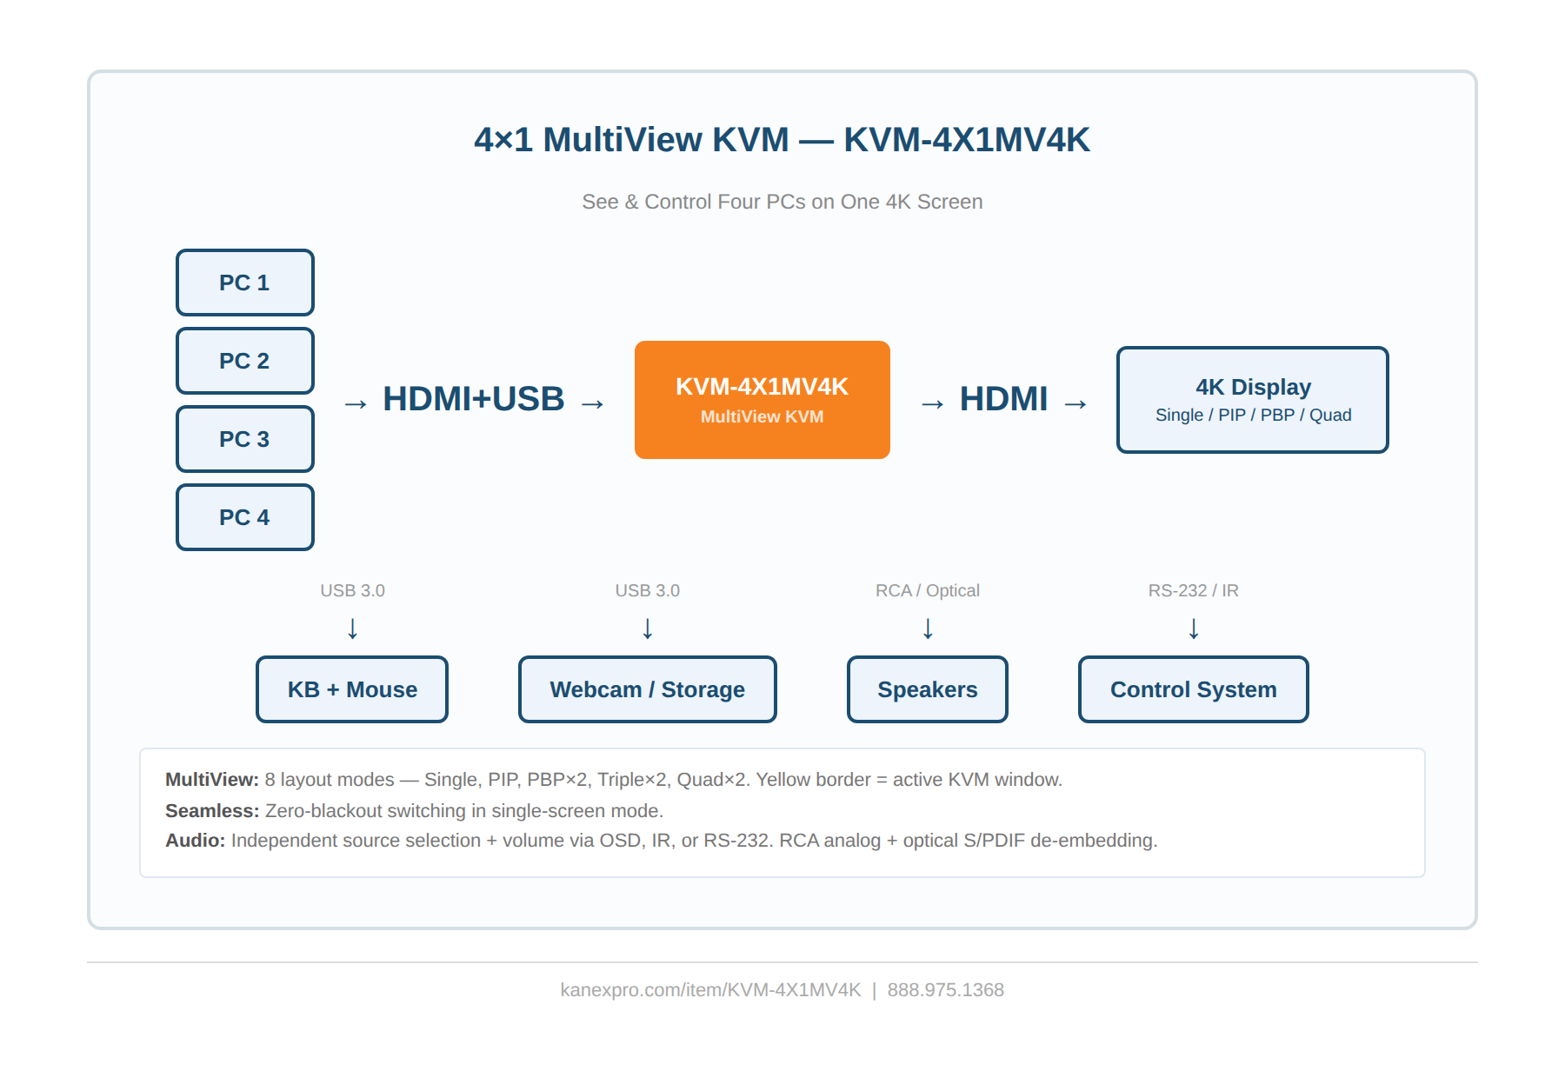The image size is (1565, 1071).
Task: Click the Seamless: zero-blackout switching line
Action: 414,811
